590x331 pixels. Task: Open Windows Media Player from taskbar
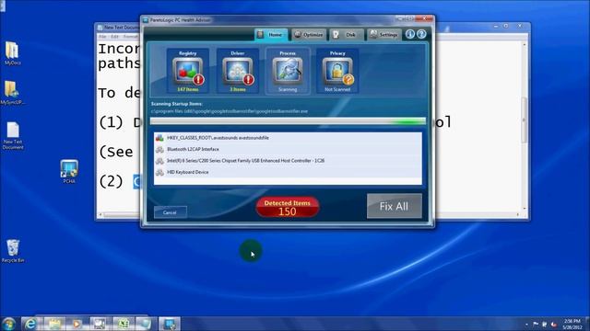[x=77, y=324]
